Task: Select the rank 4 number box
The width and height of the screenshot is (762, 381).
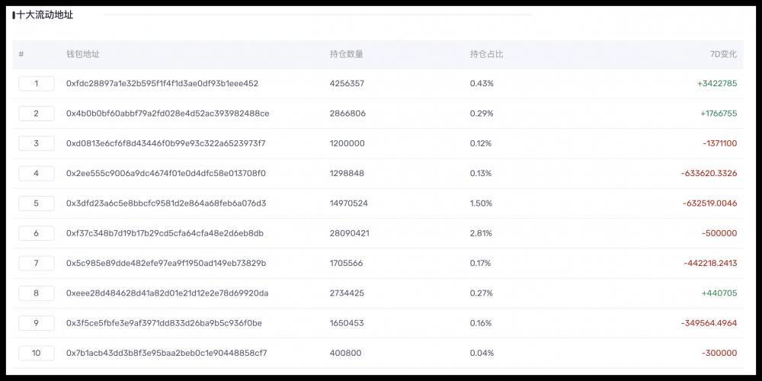Action: [37, 174]
